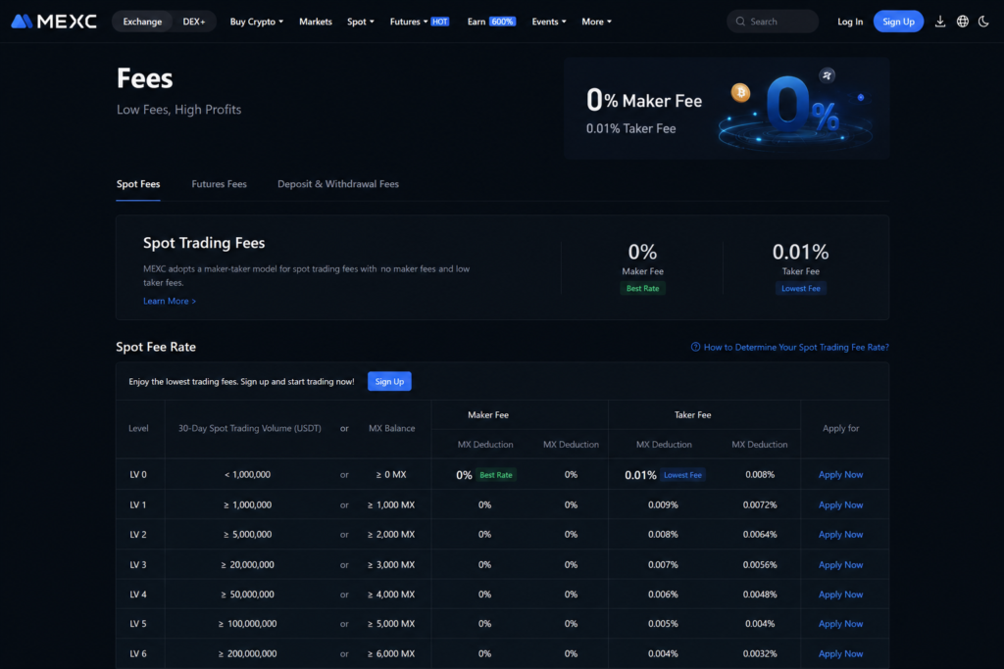
Task: Switch to the Futures Fees tab
Action: (219, 184)
